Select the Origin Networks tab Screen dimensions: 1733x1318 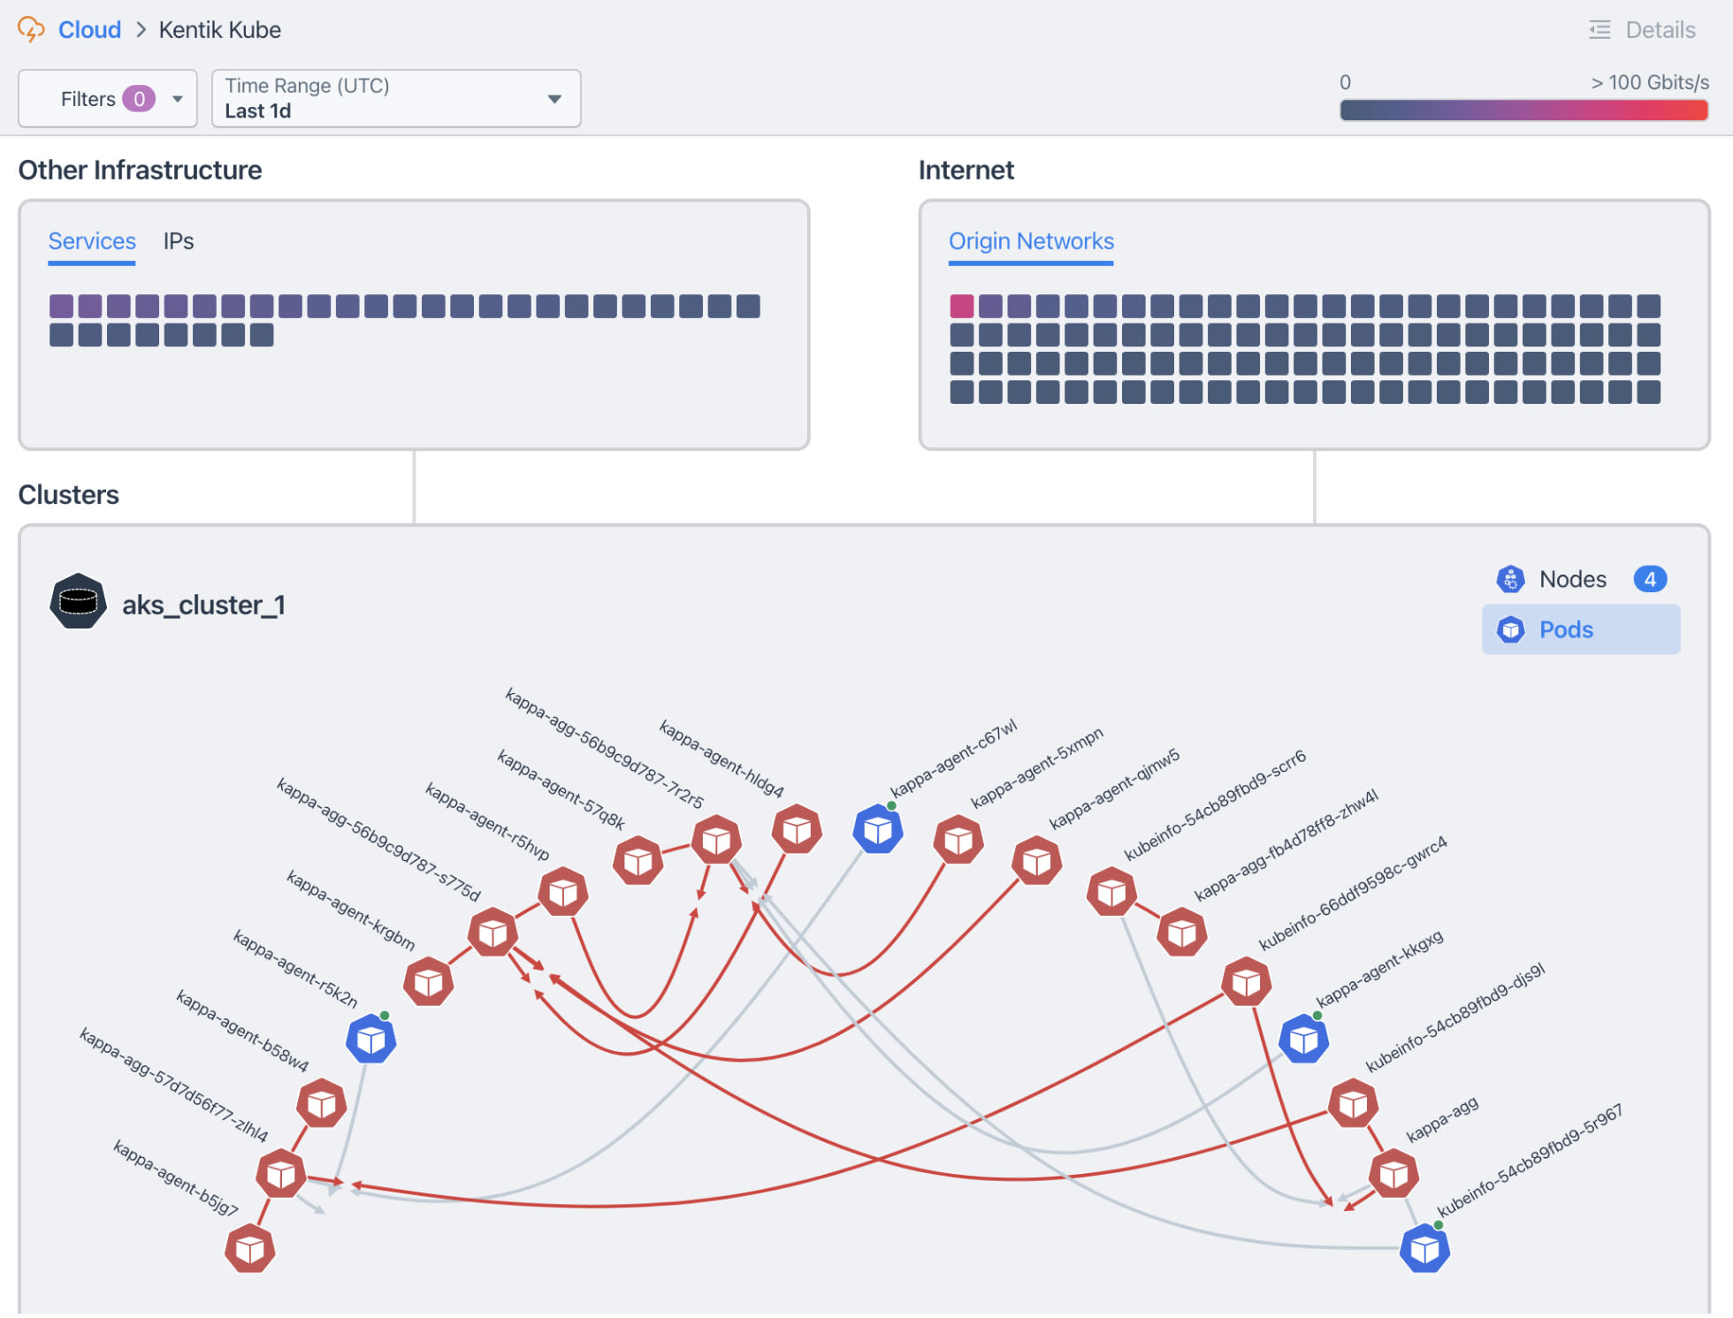pos(1030,241)
